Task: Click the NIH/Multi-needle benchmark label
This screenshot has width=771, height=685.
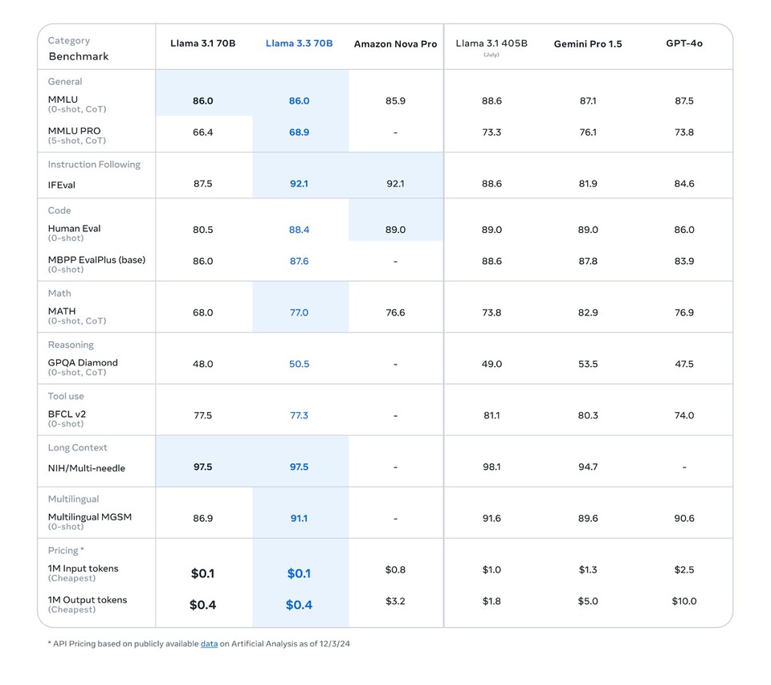Action: [87, 468]
